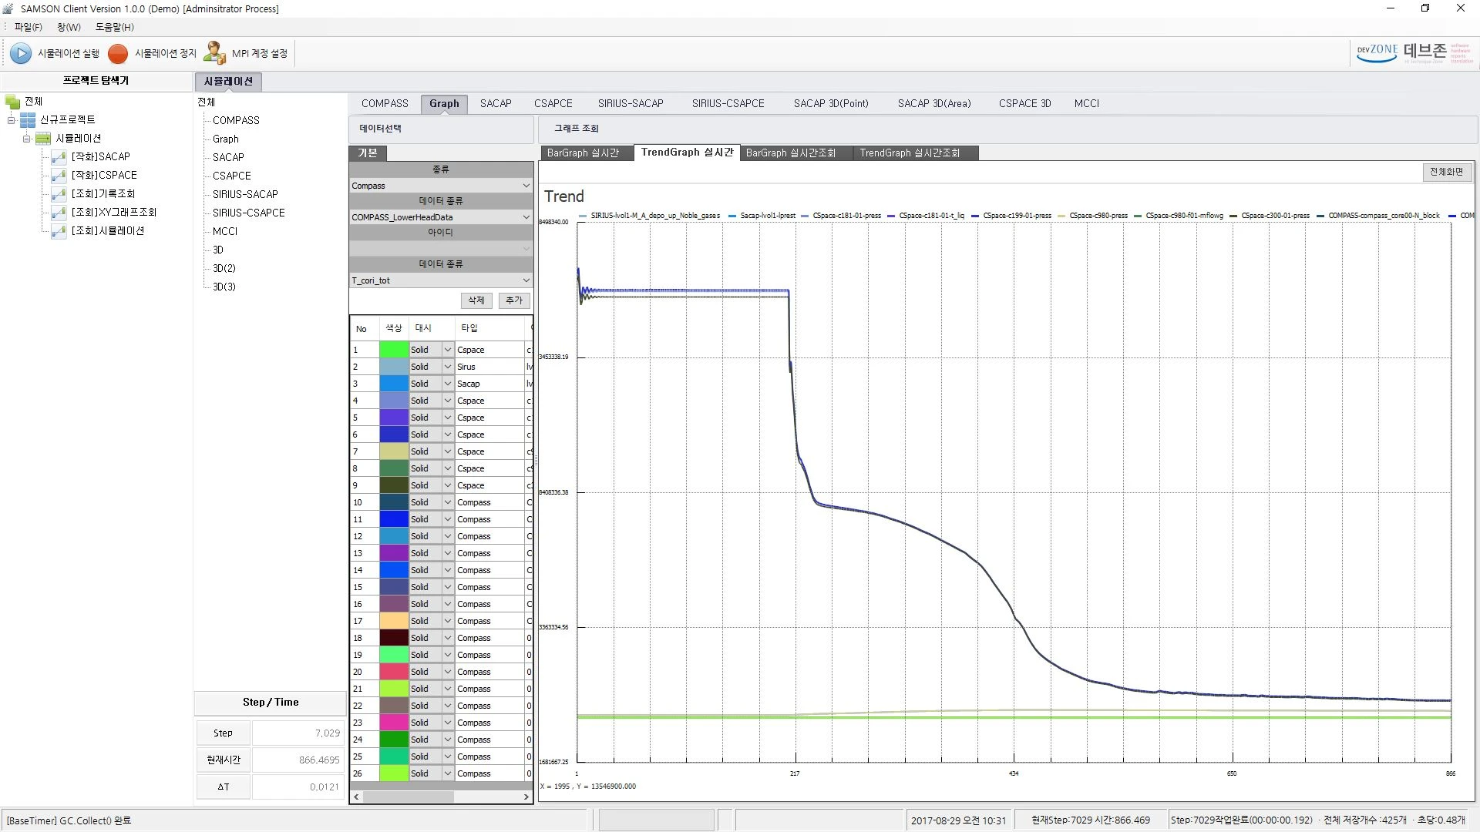Click the red stop simulation icon
Viewport: 1480px width, 832px height.
tap(118, 53)
